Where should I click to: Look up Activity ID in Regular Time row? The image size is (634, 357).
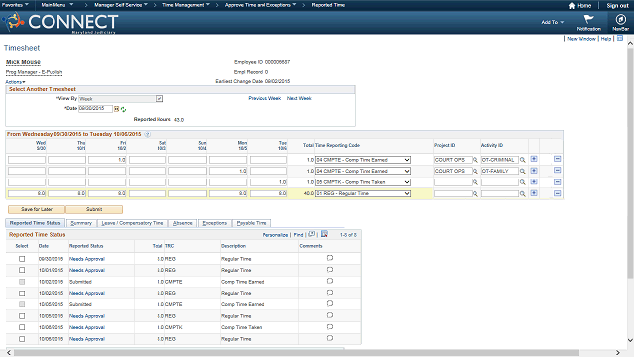tap(522, 194)
